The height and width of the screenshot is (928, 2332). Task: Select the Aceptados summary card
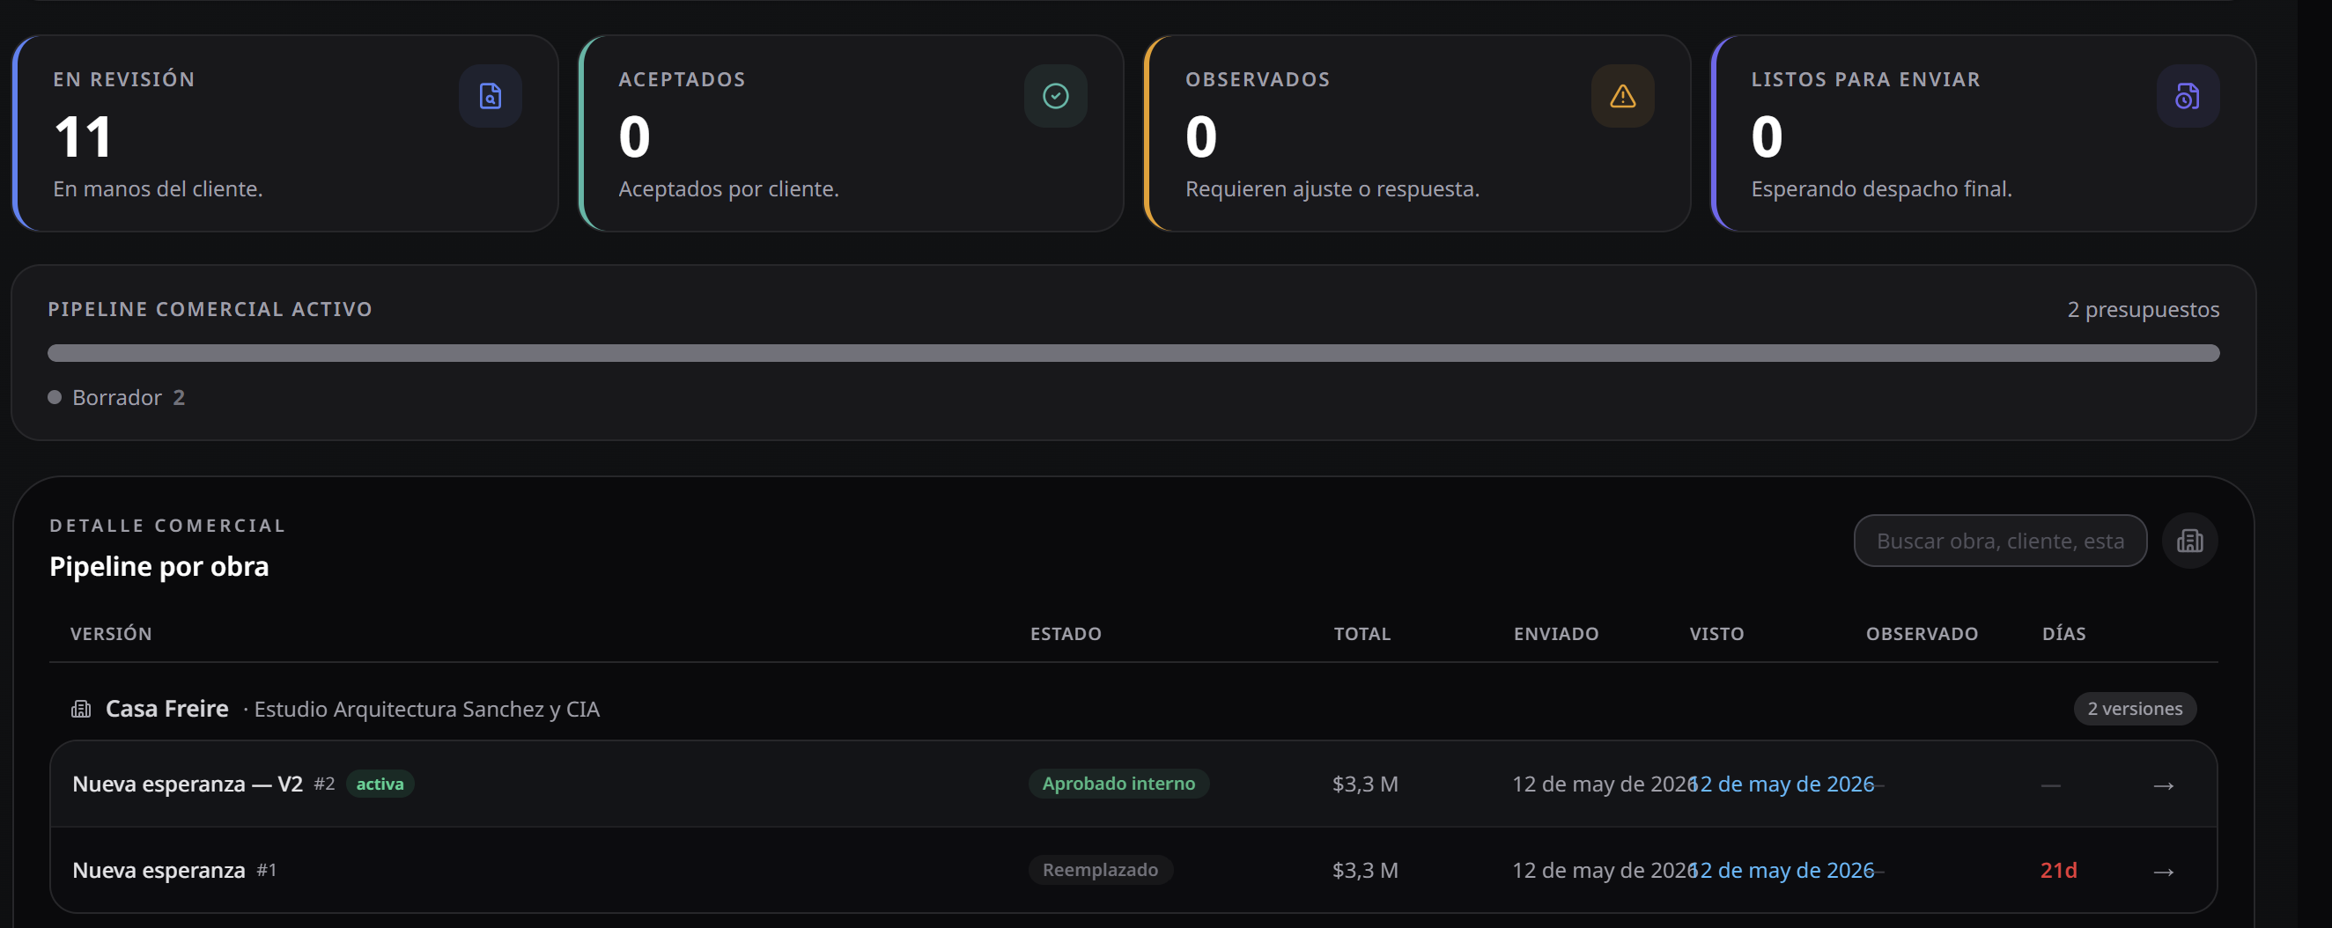click(x=851, y=133)
